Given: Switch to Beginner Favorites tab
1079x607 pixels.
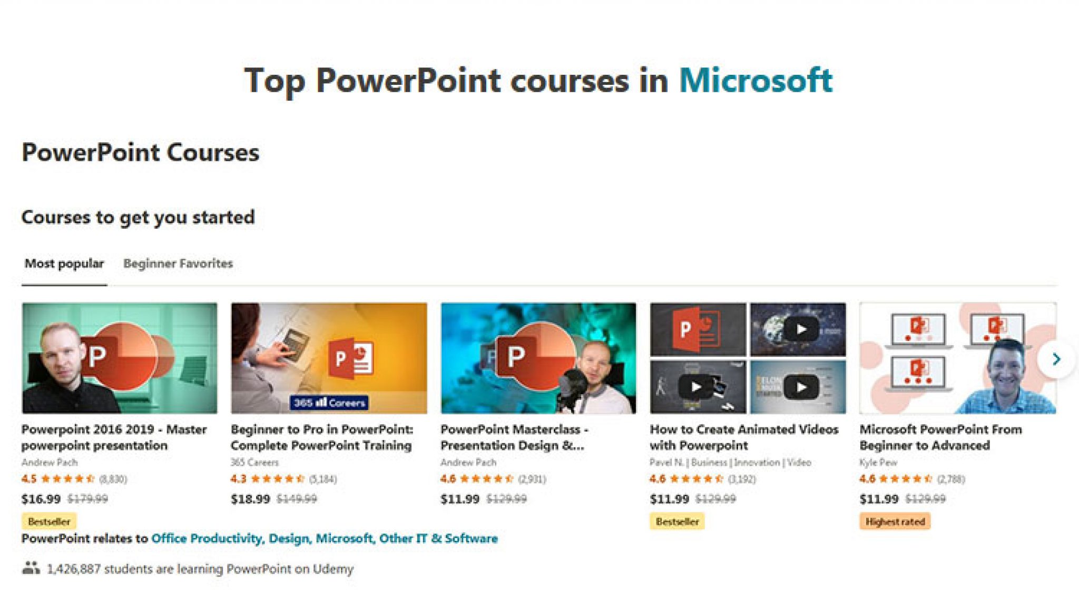Looking at the screenshot, I should [178, 263].
